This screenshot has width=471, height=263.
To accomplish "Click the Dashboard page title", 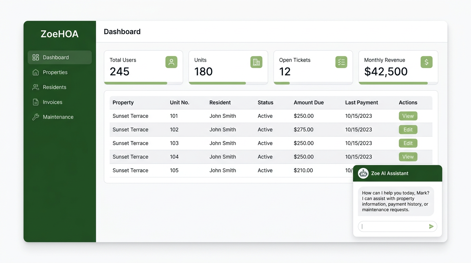I will [x=122, y=32].
